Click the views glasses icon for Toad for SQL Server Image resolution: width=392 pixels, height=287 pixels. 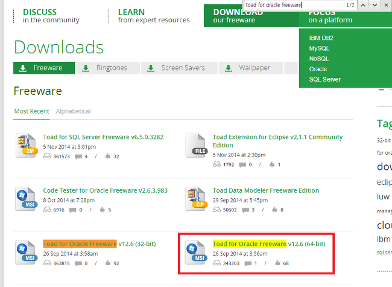point(47,156)
